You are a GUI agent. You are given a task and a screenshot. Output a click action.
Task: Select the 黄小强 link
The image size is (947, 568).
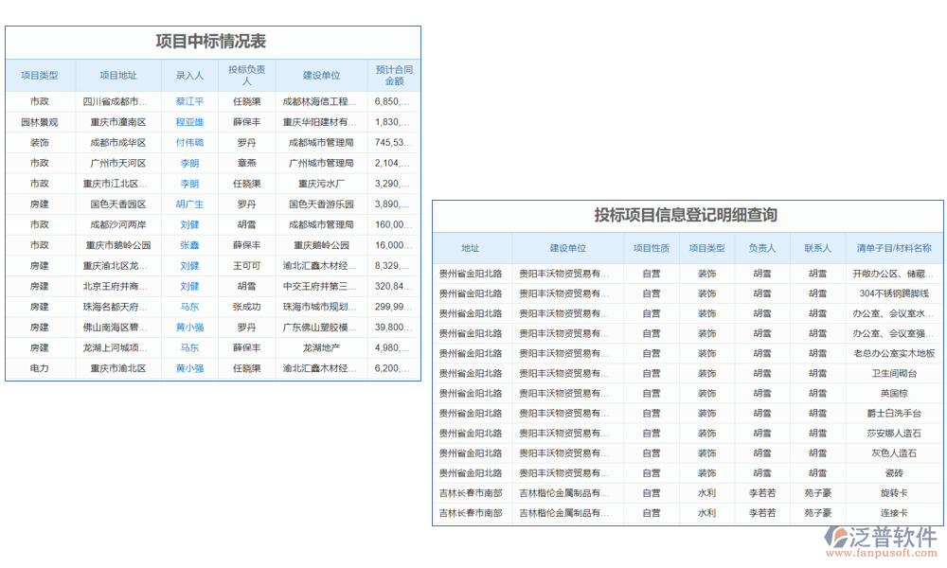click(188, 328)
